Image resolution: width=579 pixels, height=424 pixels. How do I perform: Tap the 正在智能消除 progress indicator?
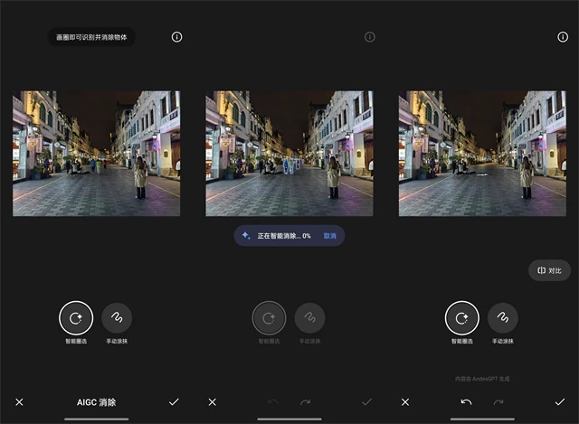tap(279, 236)
